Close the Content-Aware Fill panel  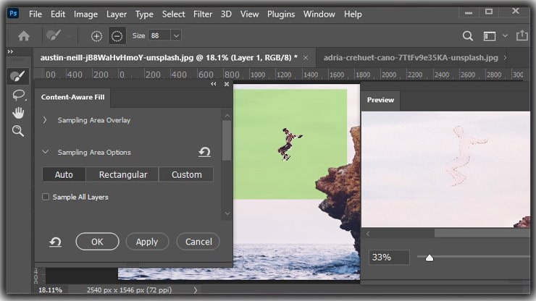(x=226, y=84)
